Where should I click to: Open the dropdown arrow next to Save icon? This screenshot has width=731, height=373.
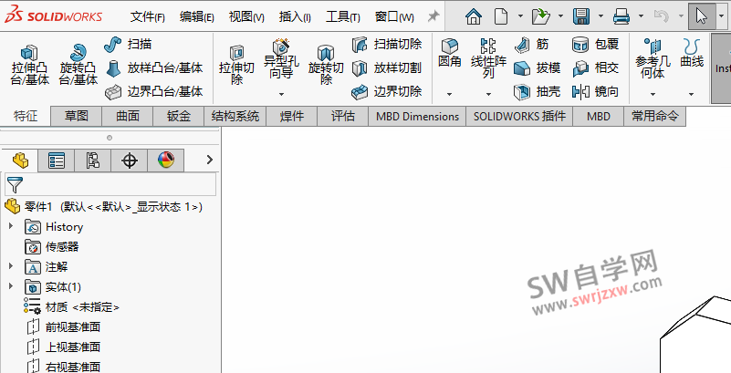[600, 16]
